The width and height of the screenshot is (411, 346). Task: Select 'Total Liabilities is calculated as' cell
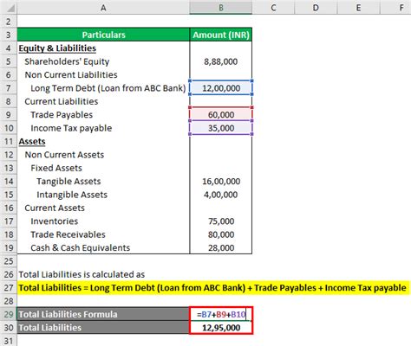(x=103, y=274)
